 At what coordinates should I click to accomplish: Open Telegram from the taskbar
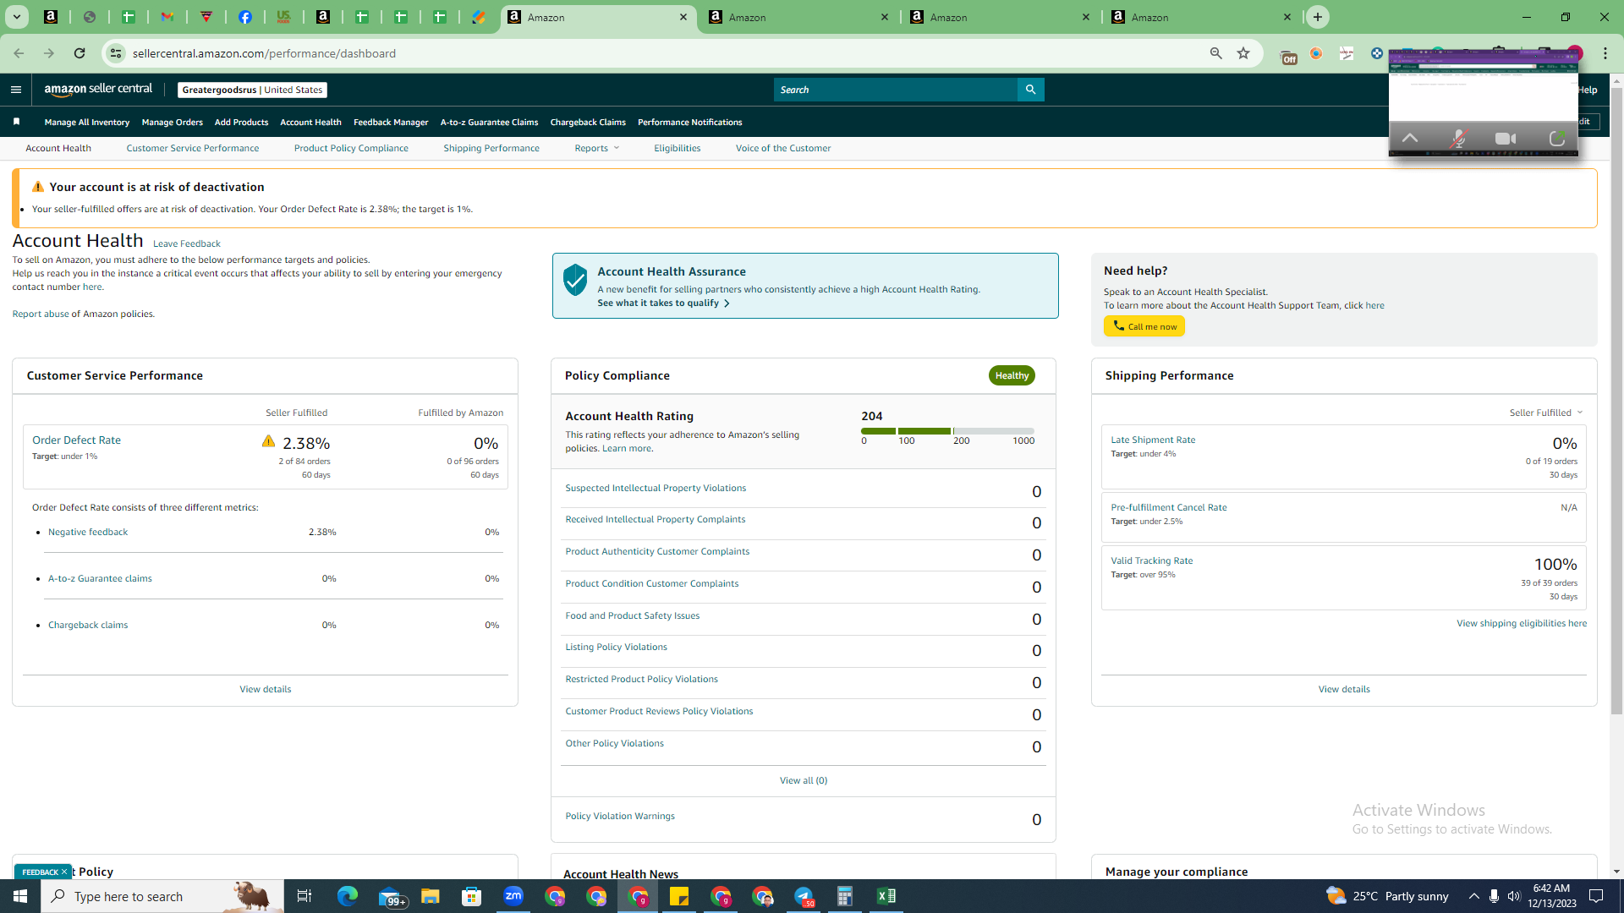point(804,896)
